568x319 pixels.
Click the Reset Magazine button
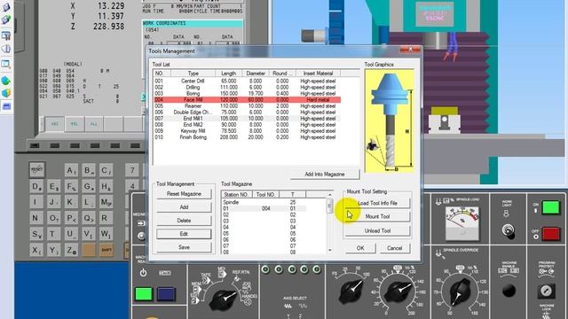(x=184, y=194)
